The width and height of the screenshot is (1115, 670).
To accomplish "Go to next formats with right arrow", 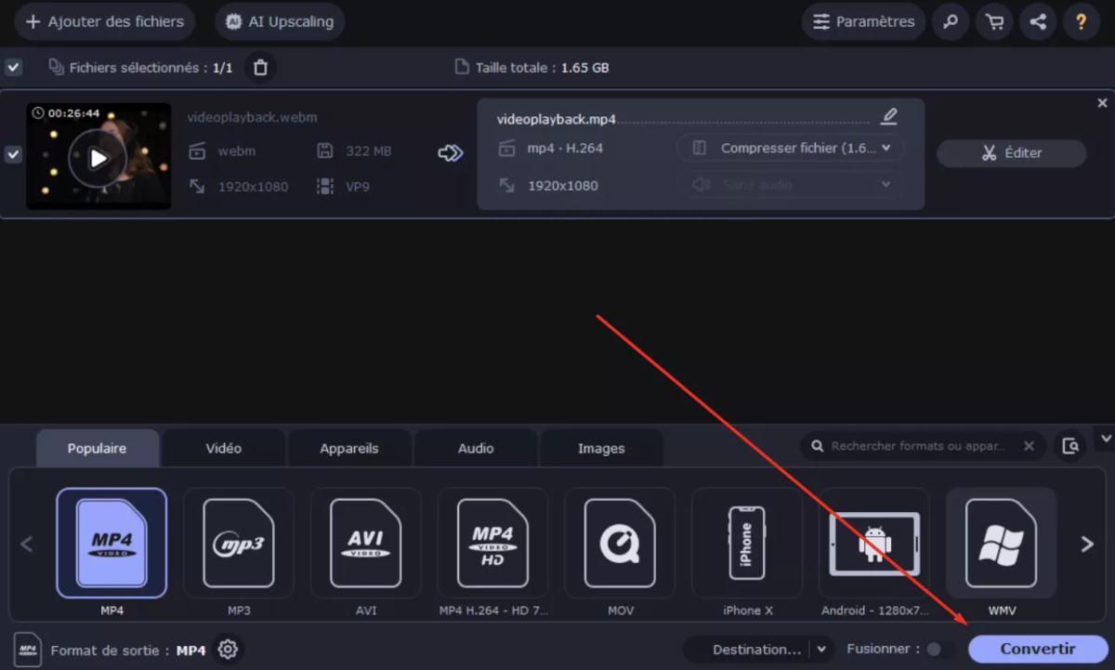I will coord(1087,545).
